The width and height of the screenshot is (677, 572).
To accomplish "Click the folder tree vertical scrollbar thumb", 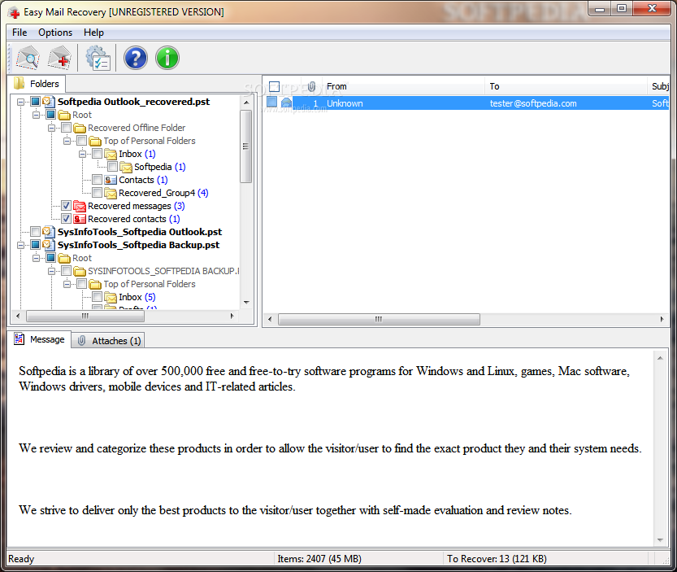I will coord(245,146).
